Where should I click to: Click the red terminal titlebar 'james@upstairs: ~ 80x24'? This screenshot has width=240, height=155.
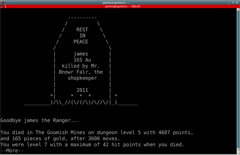(122, 6)
